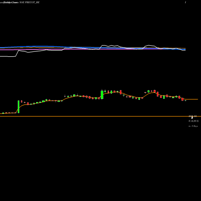Screen dimensions: 201x201
Task: Click the 5 Days label text
Action: click(195, 126)
